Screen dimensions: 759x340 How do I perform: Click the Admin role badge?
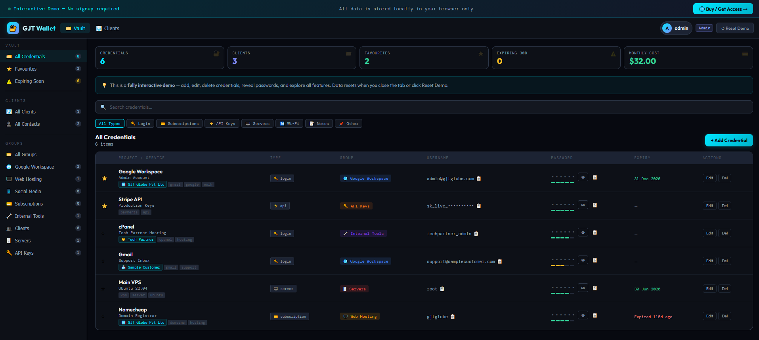[704, 28]
